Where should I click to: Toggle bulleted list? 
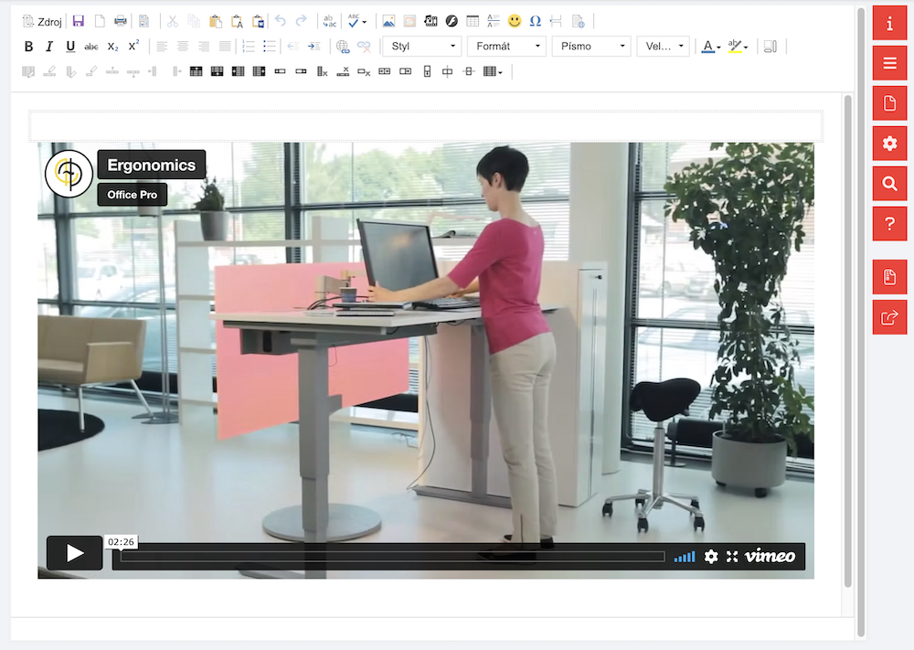tap(270, 47)
